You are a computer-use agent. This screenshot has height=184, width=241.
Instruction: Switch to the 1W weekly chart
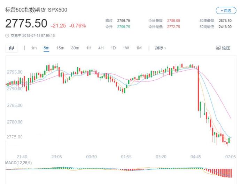[126, 48]
